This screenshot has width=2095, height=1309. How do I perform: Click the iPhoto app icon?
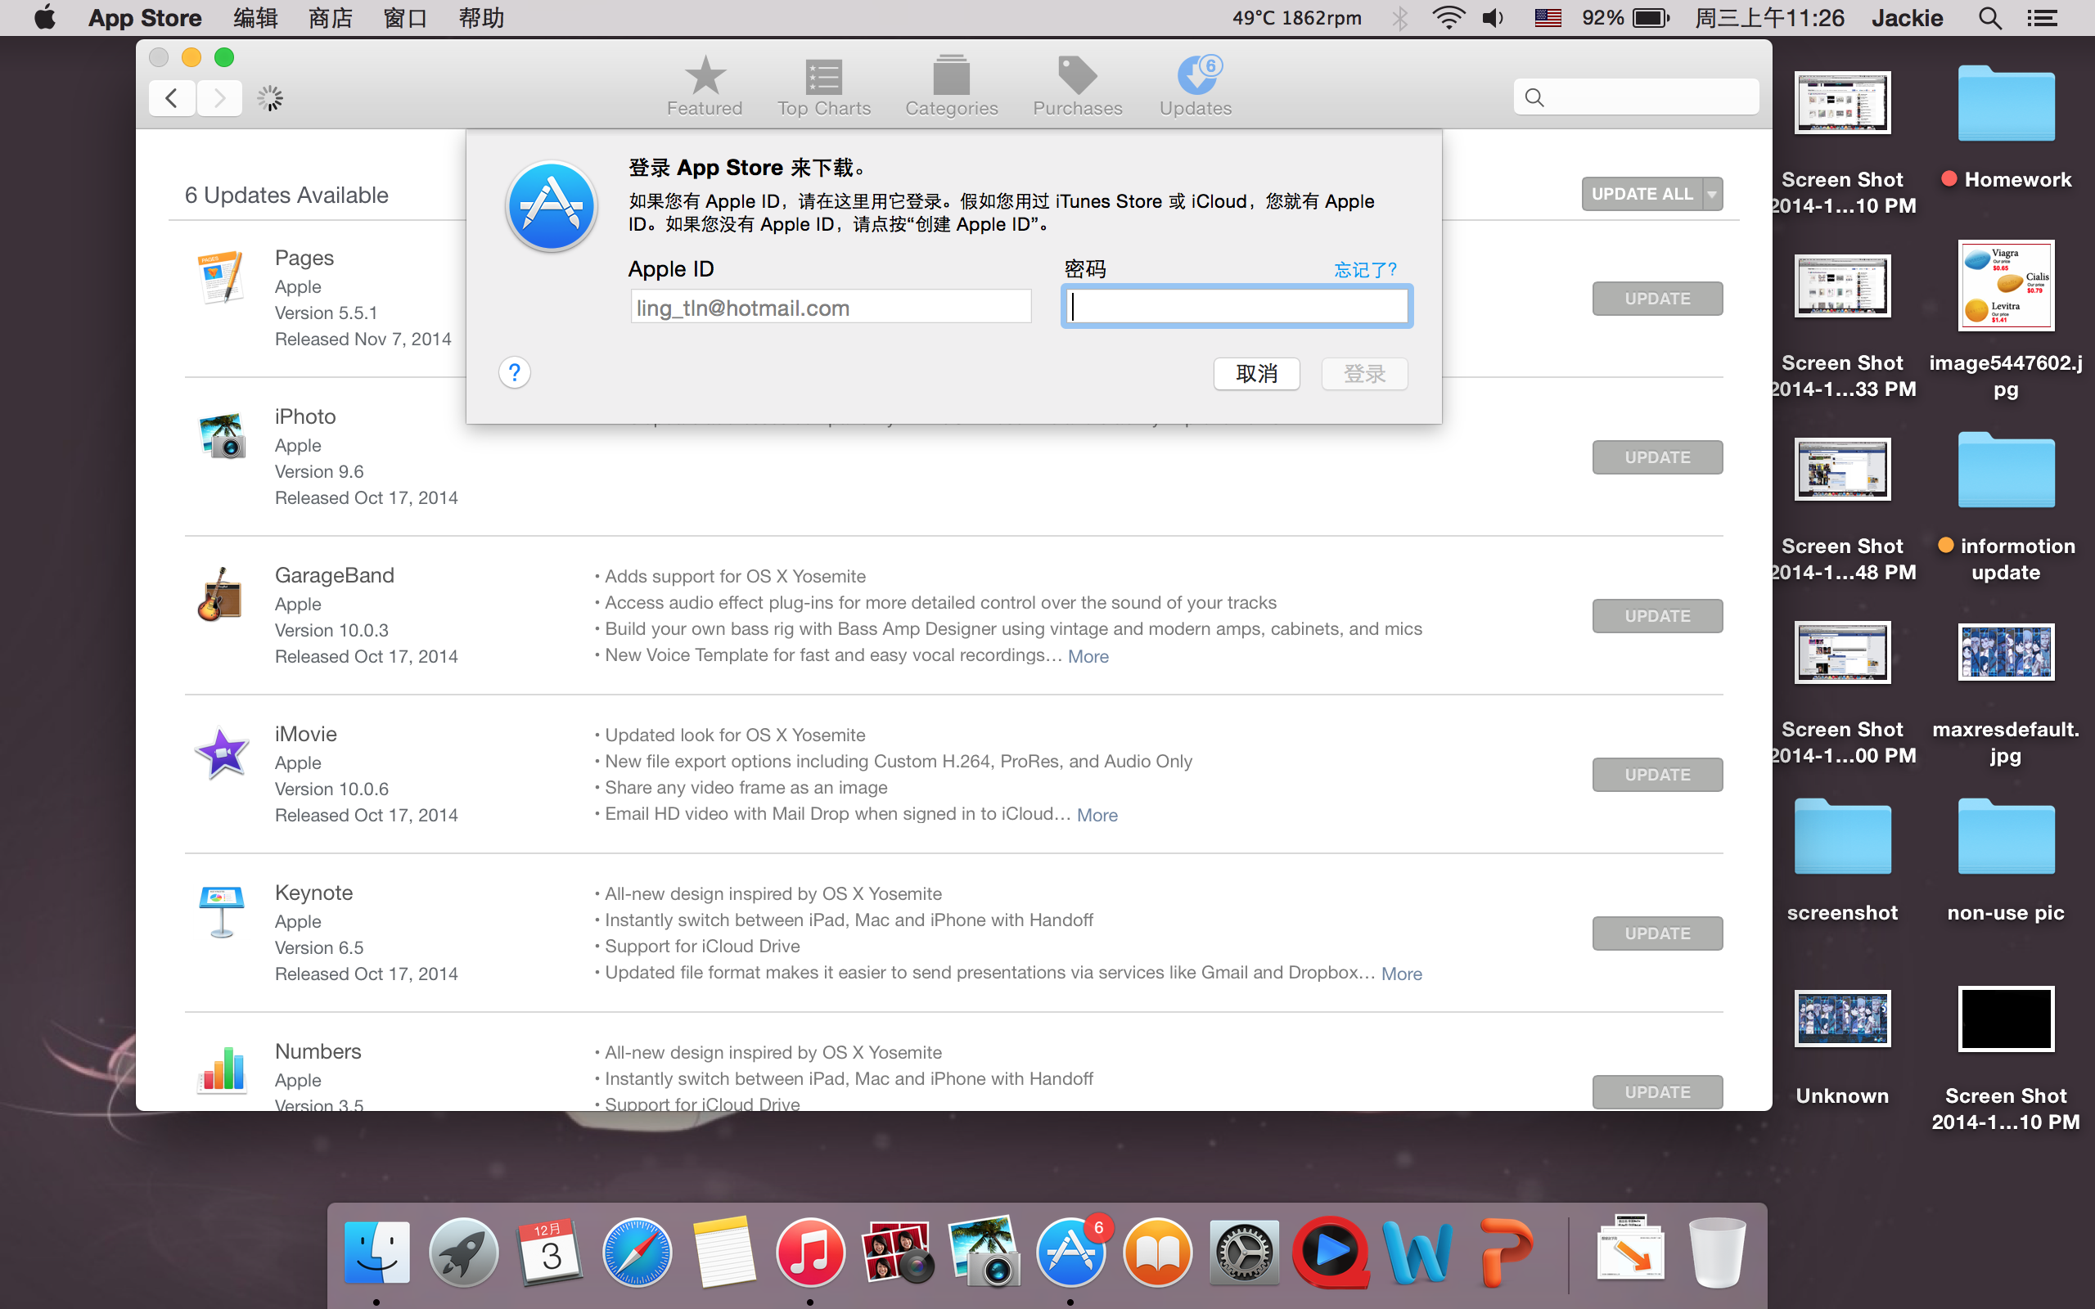222,435
